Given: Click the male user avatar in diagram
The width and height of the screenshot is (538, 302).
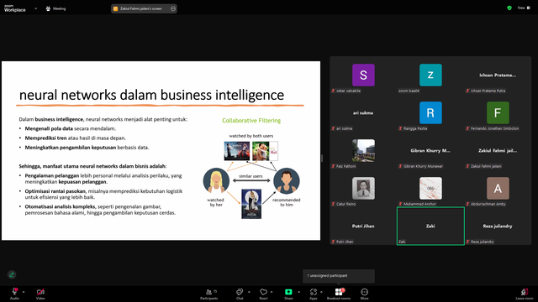Looking at the screenshot, I should pyautogui.click(x=287, y=181).
